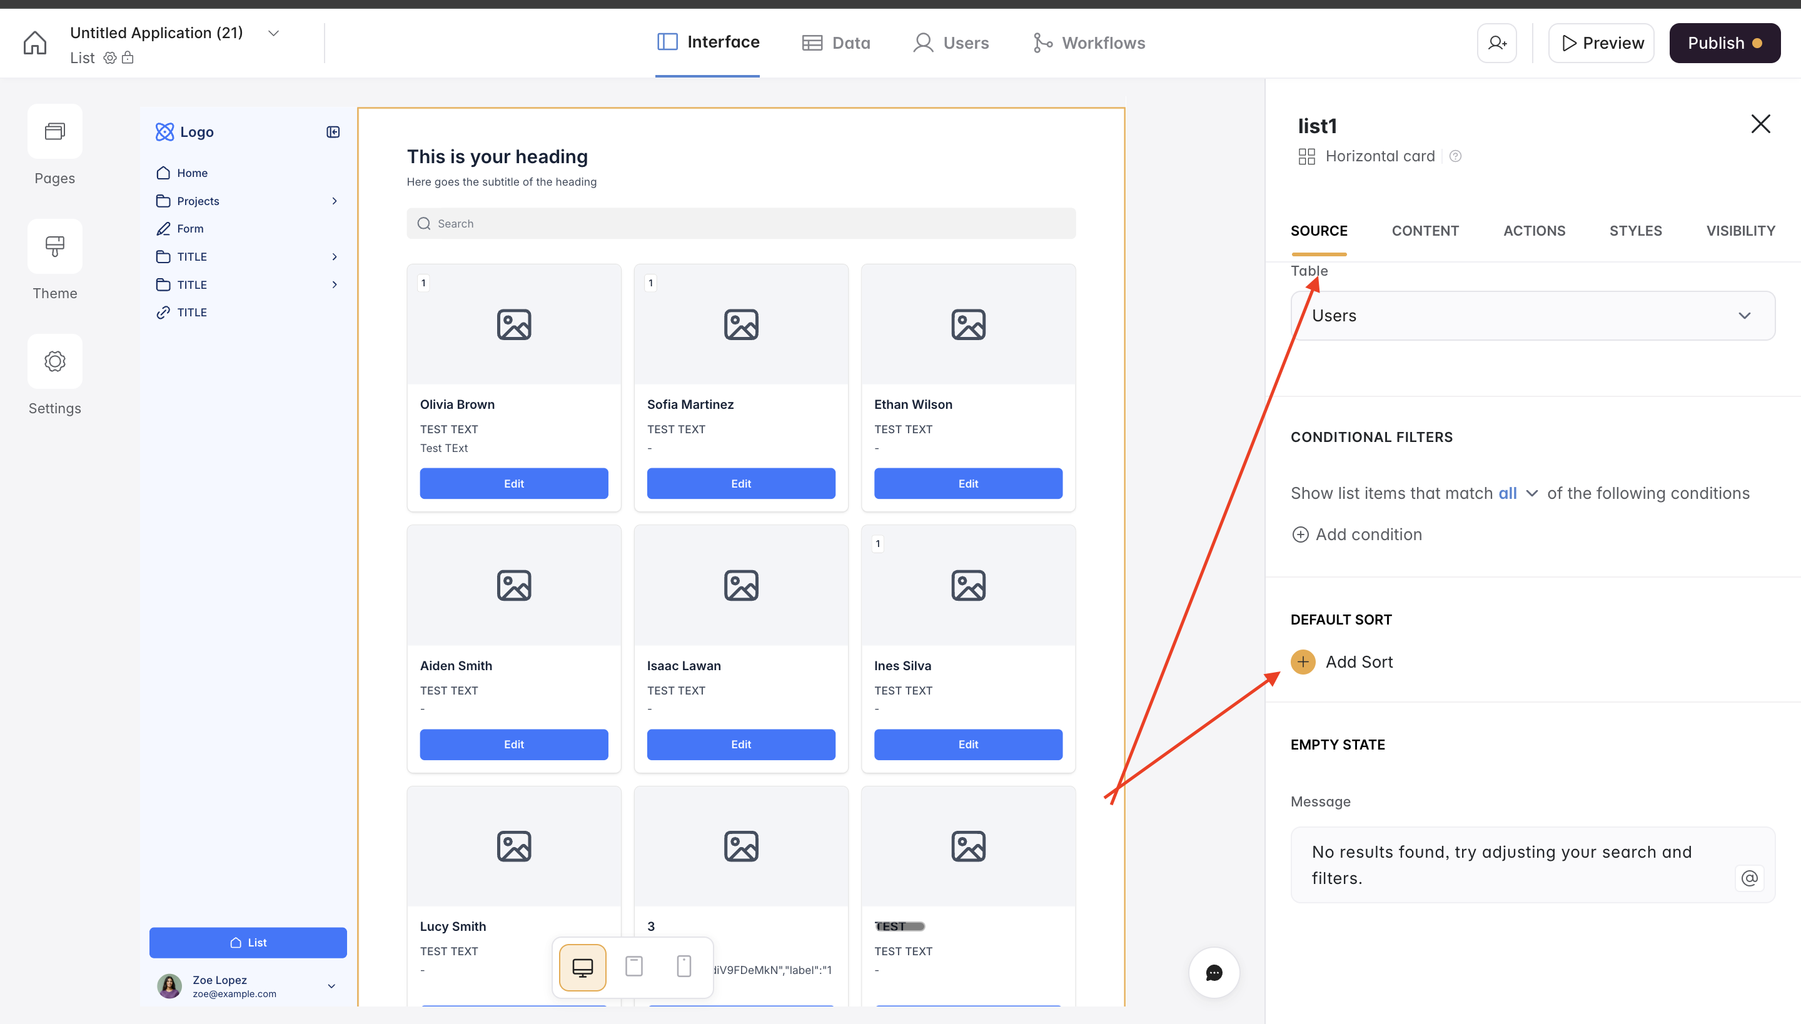Open the Pages panel icon
The image size is (1801, 1024).
click(55, 131)
